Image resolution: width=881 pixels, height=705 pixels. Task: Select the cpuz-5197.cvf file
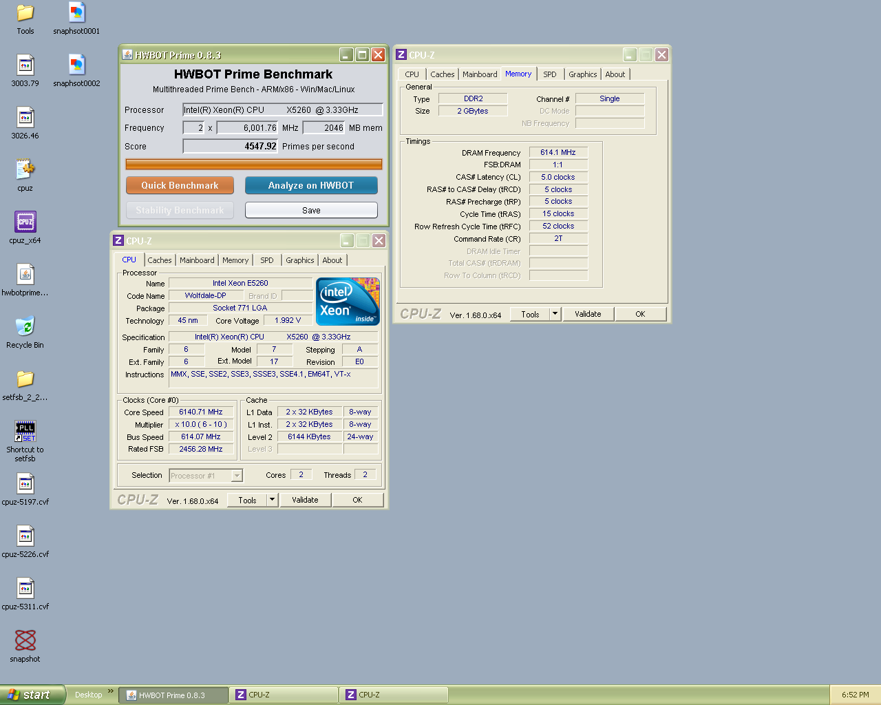pos(25,490)
